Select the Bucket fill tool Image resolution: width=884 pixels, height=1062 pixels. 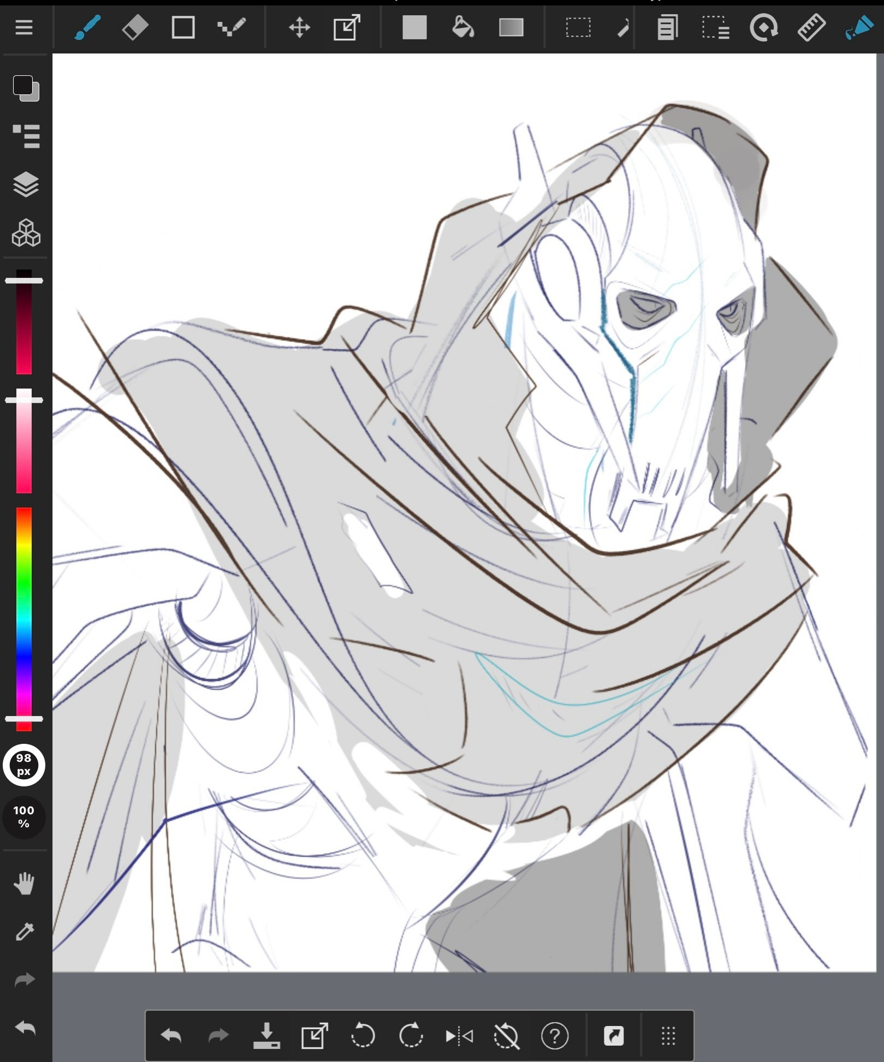(x=462, y=27)
